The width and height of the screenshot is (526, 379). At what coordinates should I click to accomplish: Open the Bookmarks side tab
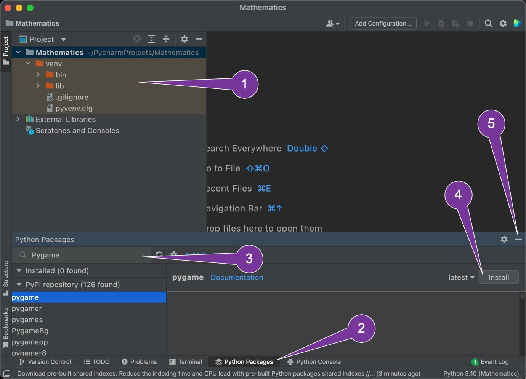point(6,328)
